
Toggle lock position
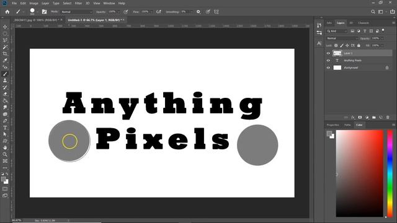(347, 45)
